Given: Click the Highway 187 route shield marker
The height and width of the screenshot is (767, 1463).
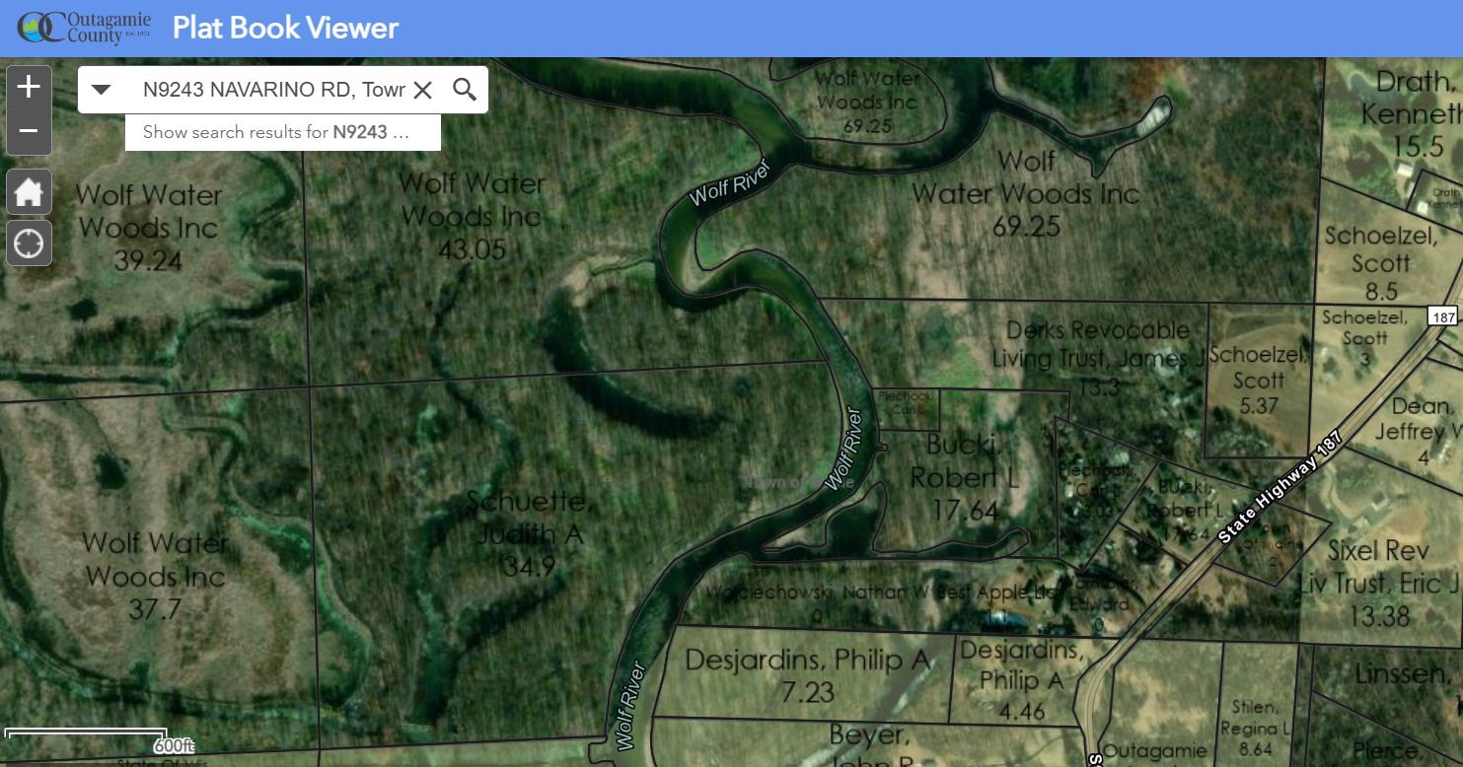Looking at the screenshot, I should (1441, 316).
